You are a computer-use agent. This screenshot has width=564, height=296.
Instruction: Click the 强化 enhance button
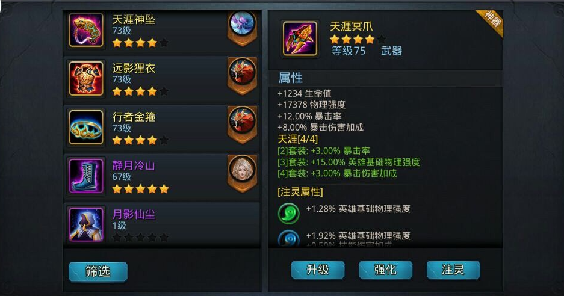pos(385,270)
